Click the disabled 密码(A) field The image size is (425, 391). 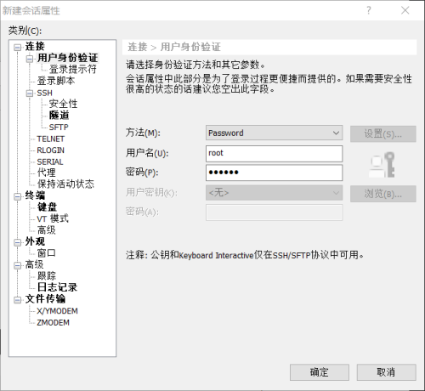point(274,212)
